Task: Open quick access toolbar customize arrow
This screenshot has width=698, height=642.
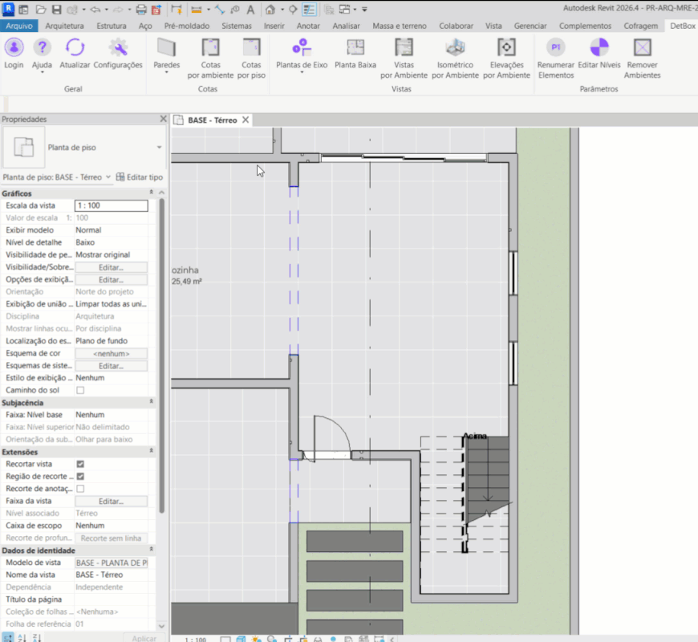Action: point(364,10)
